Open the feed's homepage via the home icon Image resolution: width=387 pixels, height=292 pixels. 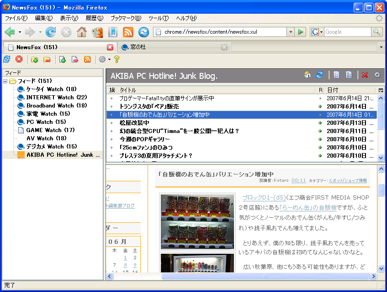307,75
